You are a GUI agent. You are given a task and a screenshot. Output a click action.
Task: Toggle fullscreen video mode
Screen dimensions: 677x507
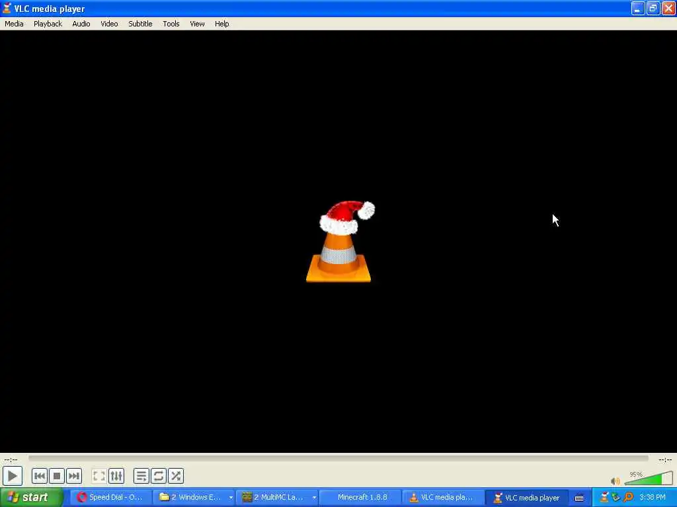coord(99,476)
